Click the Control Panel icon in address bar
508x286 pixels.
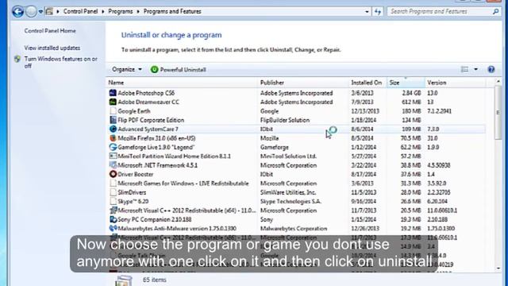(x=49, y=11)
